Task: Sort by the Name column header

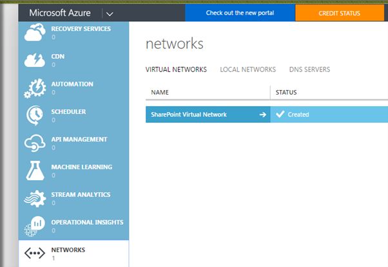Action: [x=160, y=93]
